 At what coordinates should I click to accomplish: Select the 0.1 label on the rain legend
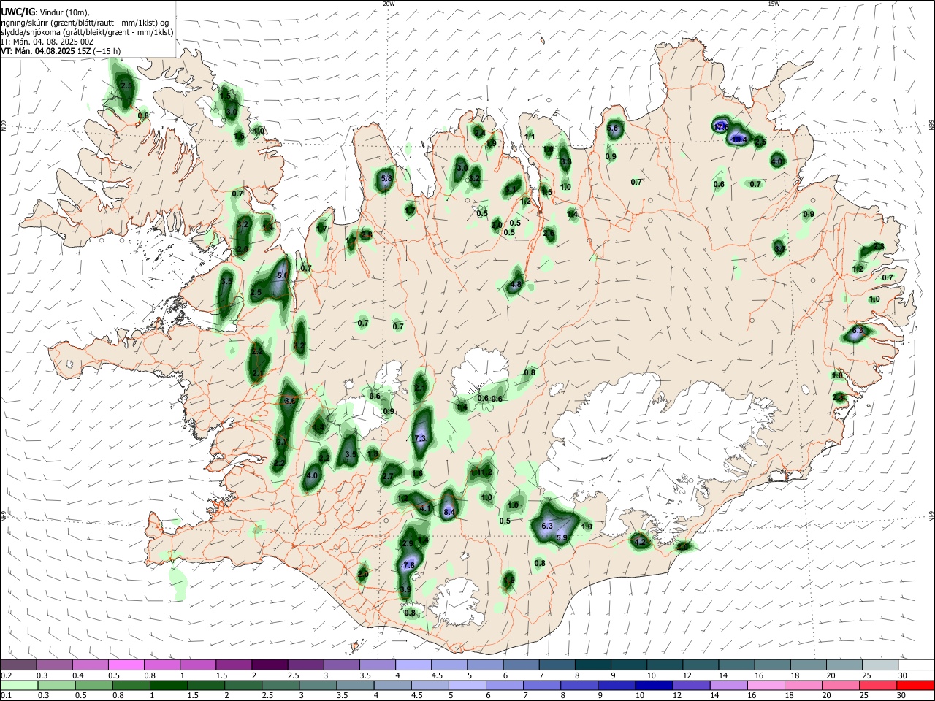[x=5, y=695]
